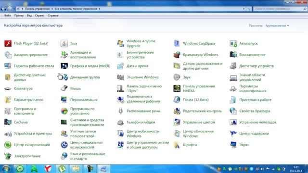Open the Flash Player (32 бита) icon
The height and width of the screenshot is (173, 308).
point(8,43)
